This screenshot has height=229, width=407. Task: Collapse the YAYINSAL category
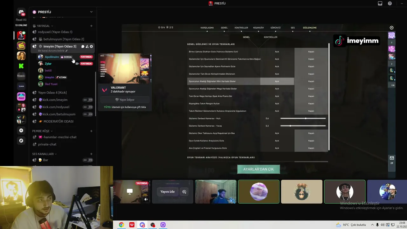click(x=45, y=26)
